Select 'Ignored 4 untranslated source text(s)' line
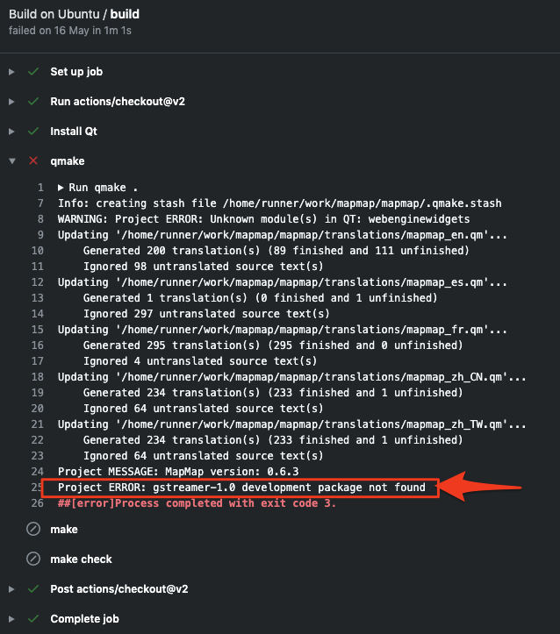560x634 pixels. 200,361
